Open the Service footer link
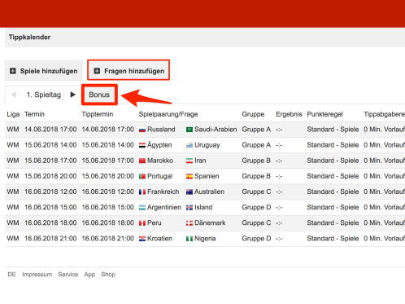Image resolution: width=405 pixels, height=304 pixels. [x=68, y=275]
